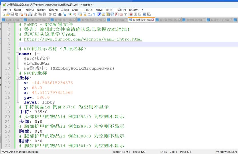Image resolution: width=238 pixels, height=154 pixels.
Task: Click the Windows (CR LF) status bar field
Action: tap(227, 152)
